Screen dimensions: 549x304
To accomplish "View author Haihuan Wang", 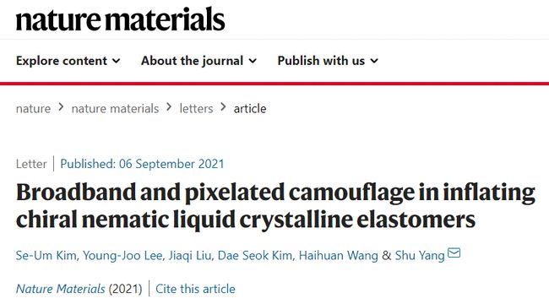I will (338, 255).
